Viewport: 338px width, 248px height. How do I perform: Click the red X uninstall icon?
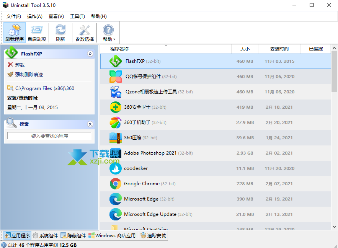10,65
